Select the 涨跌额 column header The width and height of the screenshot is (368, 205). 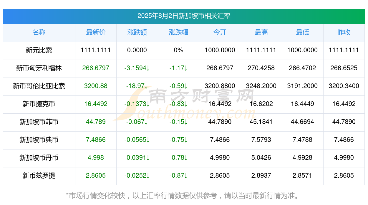(137, 32)
